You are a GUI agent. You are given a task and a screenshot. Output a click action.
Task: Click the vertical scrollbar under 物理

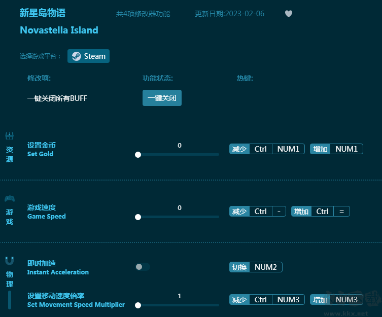10,300
